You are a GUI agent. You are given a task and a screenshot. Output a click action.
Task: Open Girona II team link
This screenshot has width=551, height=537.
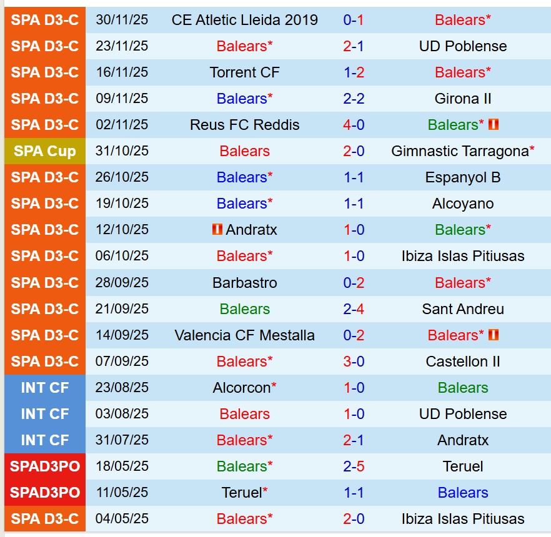point(463,99)
